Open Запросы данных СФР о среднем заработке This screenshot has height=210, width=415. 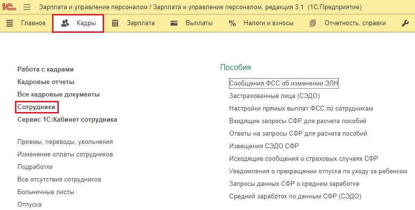(x=295, y=184)
